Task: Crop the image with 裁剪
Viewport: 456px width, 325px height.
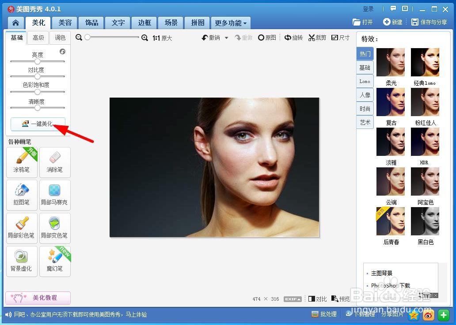Action: coord(317,38)
